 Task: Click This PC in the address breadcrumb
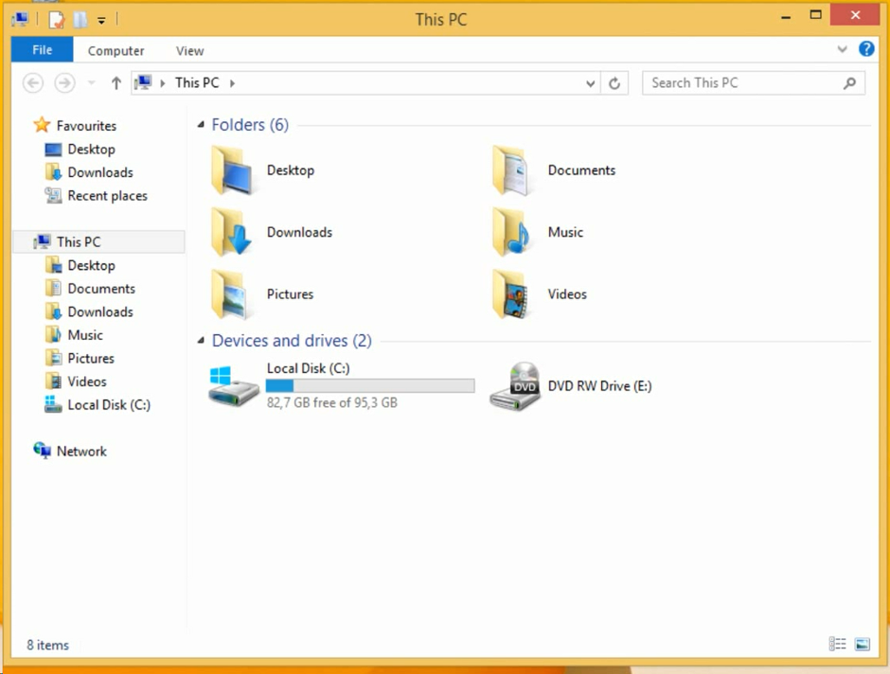[x=197, y=83]
